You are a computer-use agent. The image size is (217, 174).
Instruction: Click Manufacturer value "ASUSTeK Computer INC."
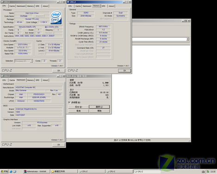(38, 87)
